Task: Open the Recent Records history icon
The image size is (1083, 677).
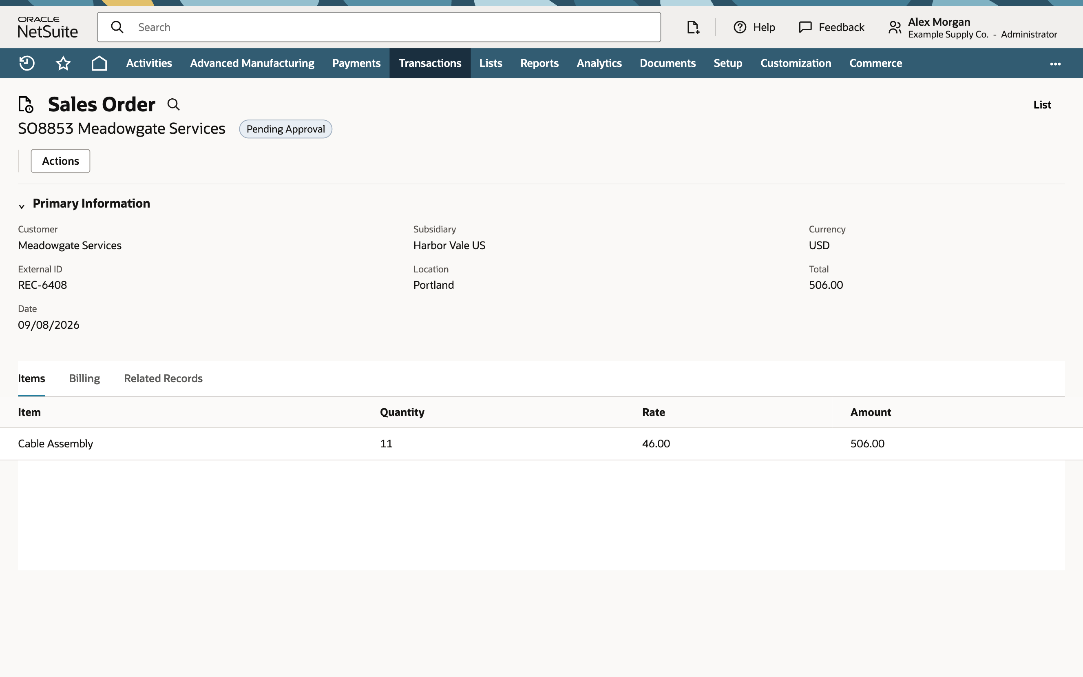Action: (27, 63)
